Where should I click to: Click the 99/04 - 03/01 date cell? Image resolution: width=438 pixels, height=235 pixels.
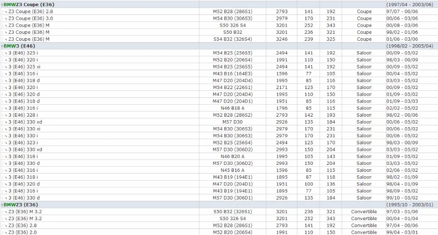(x=402, y=232)
